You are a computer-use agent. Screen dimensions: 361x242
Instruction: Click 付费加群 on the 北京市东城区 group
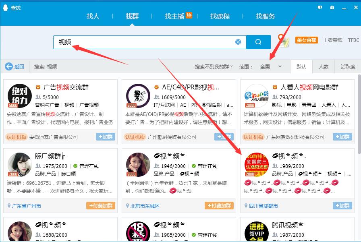click(219, 206)
